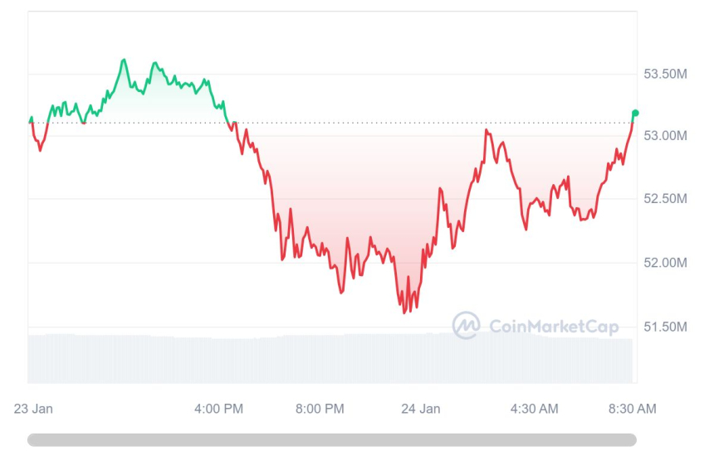Click the 8:00 PM time label

tap(320, 409)
